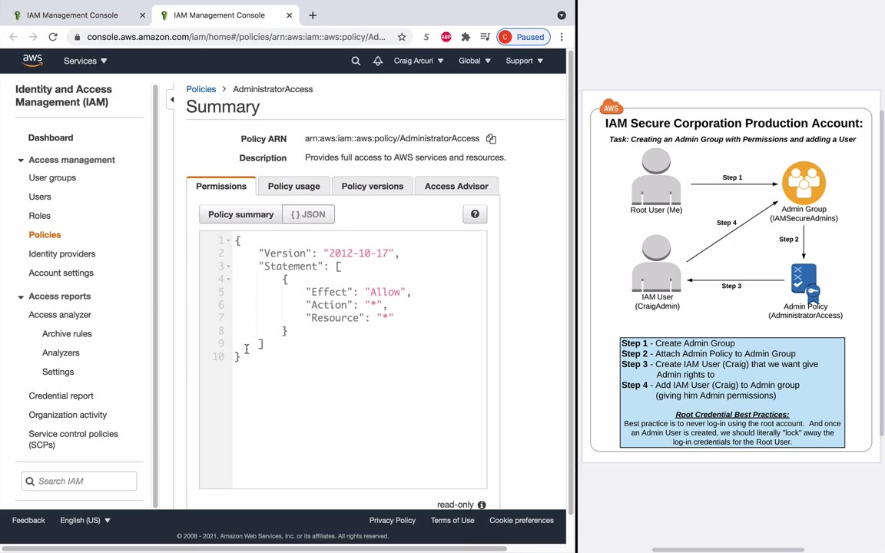The height and width of the screenshot is (553, 885).
Task: Open User groups in the sidebar
Action: click(52, 177)
